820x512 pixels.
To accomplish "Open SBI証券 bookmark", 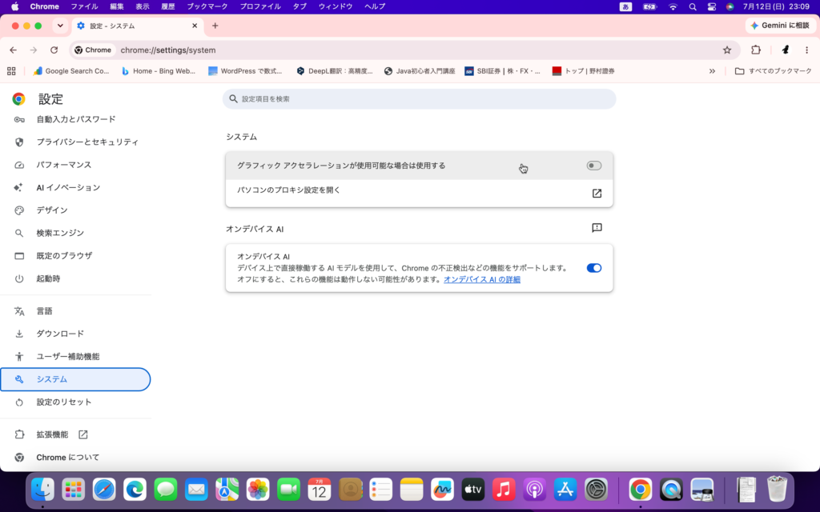I will point(503,71).
